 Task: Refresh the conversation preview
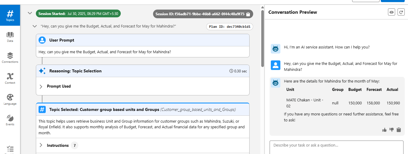[x=401, y=12]
